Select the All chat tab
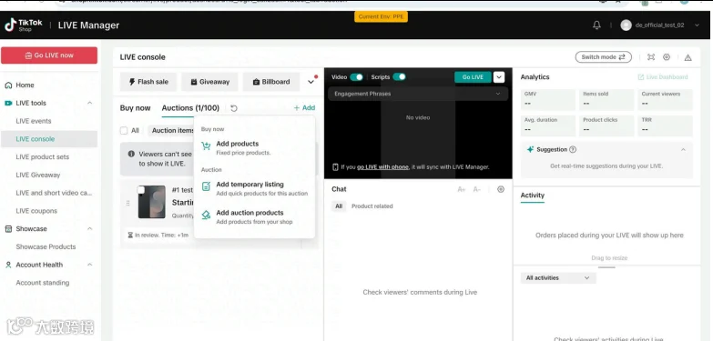 339,206
